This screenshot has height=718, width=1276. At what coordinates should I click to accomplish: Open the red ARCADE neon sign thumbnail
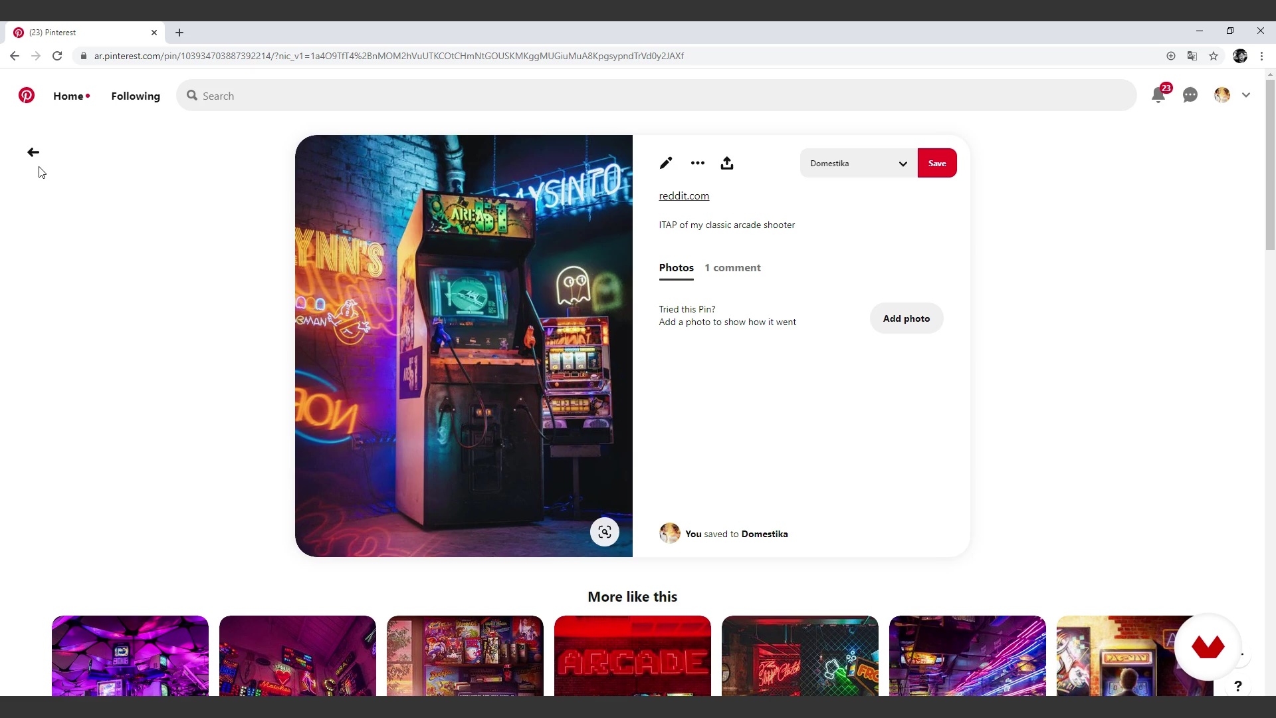[633, 656]
